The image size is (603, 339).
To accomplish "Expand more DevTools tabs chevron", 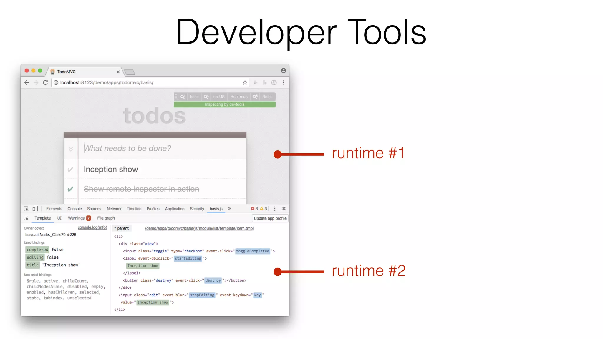I will pos(229,209).
